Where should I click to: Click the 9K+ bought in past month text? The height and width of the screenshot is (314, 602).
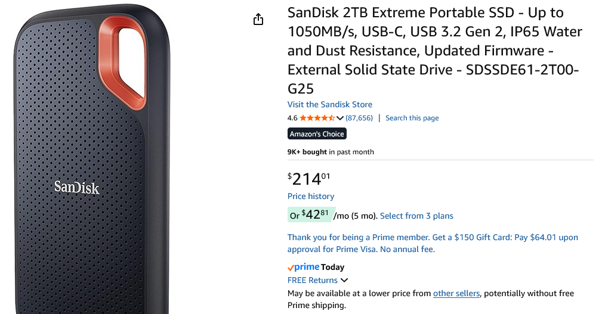pos(331,152)
